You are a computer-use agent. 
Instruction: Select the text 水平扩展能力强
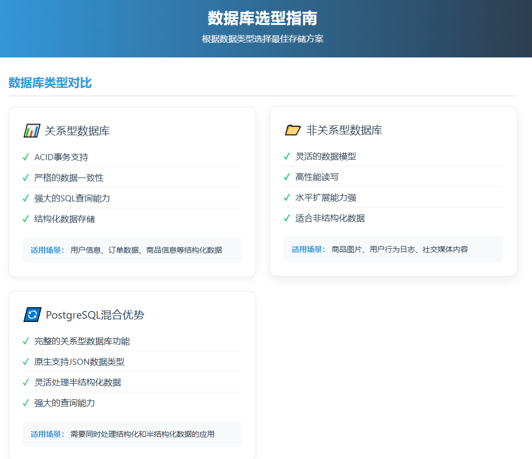(x=326, y=197)
